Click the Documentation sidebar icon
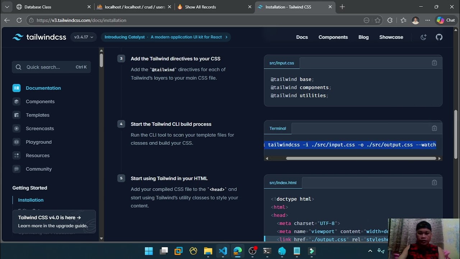This screenshot has height=259, width=460. point(17,88)
